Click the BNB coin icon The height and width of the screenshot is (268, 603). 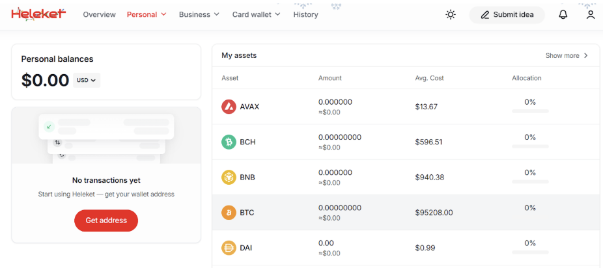(229, 177)
